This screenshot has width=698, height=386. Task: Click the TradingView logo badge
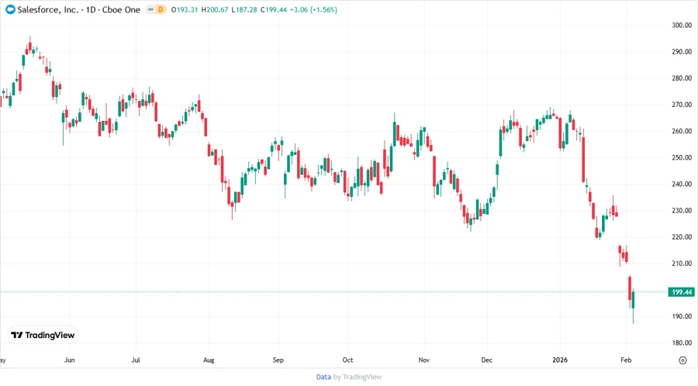click(43, 336)
